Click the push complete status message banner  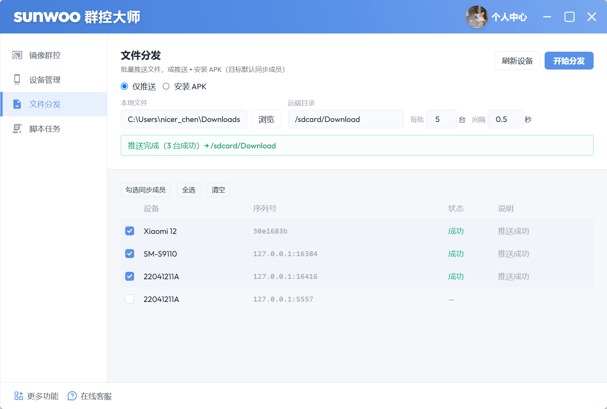[357, 145]
